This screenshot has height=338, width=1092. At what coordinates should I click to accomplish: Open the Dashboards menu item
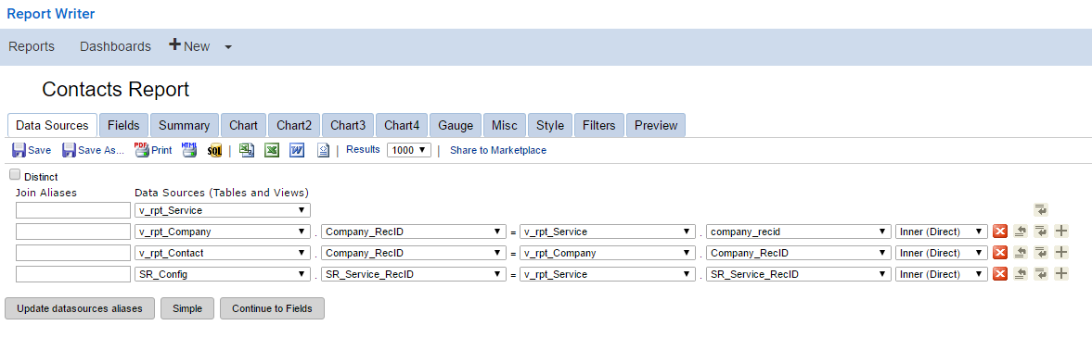pyautogui.click(x=115, y=46)
